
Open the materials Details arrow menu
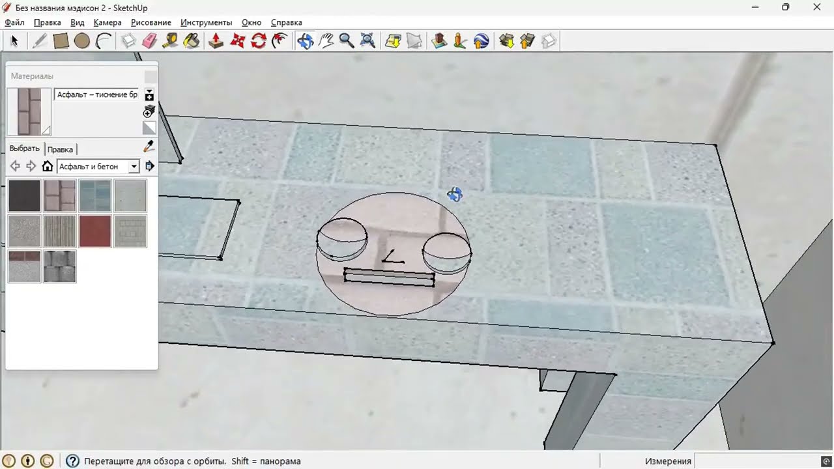[x=149, y=166]
